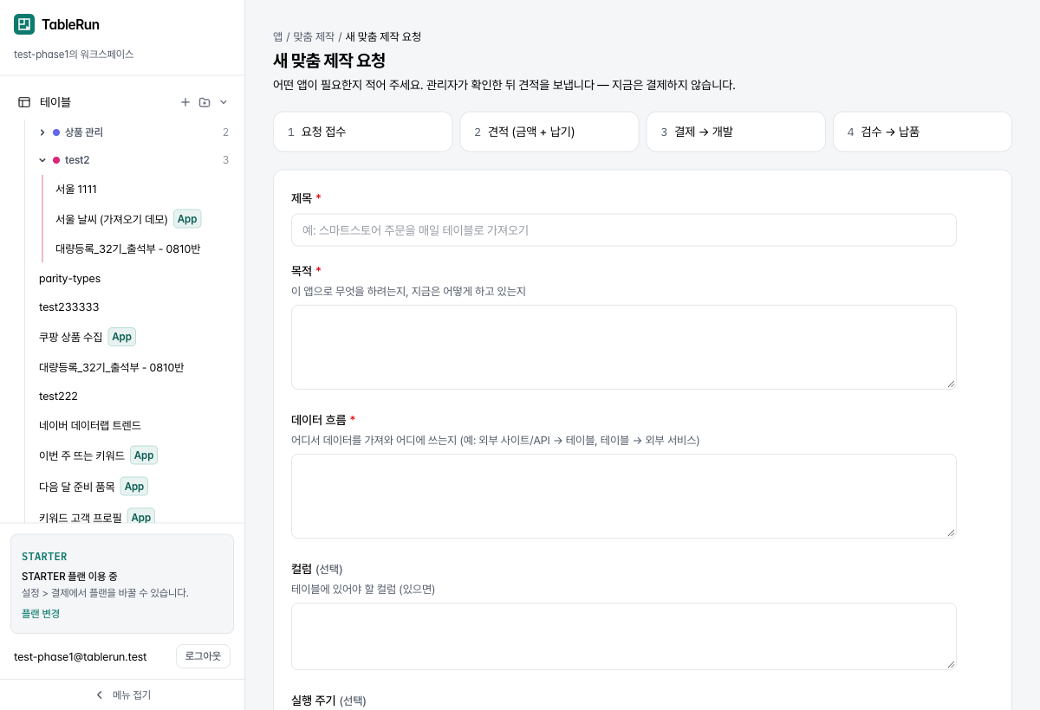1040x710 pixels.
Task: Click the STARTER plan heading
Action: [44, 557]
